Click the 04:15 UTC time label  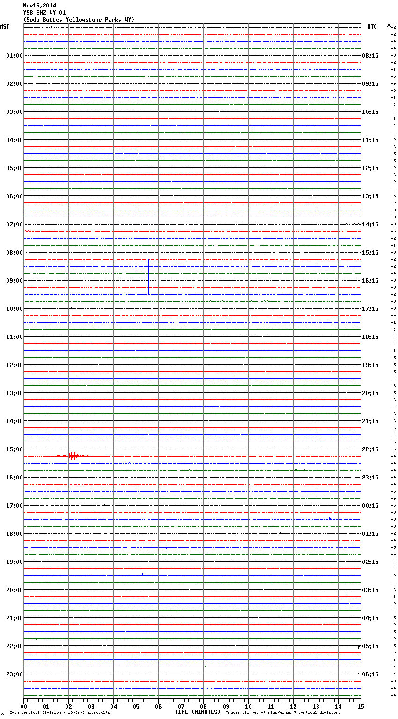(x=370, y=618)
